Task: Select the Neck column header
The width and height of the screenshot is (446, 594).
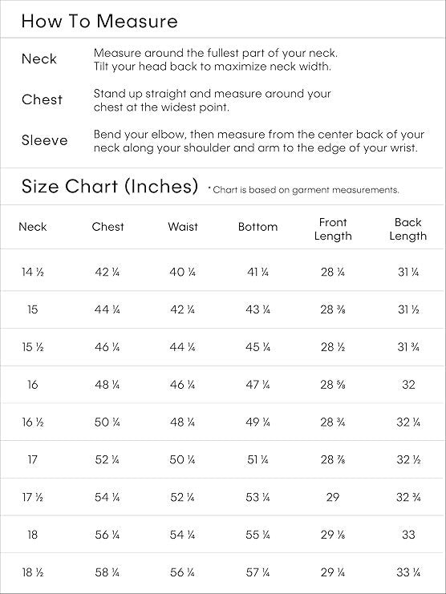Action: tap(33, 227)
